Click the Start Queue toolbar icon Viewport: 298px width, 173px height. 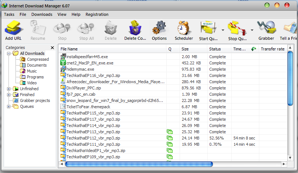point(208,28)
